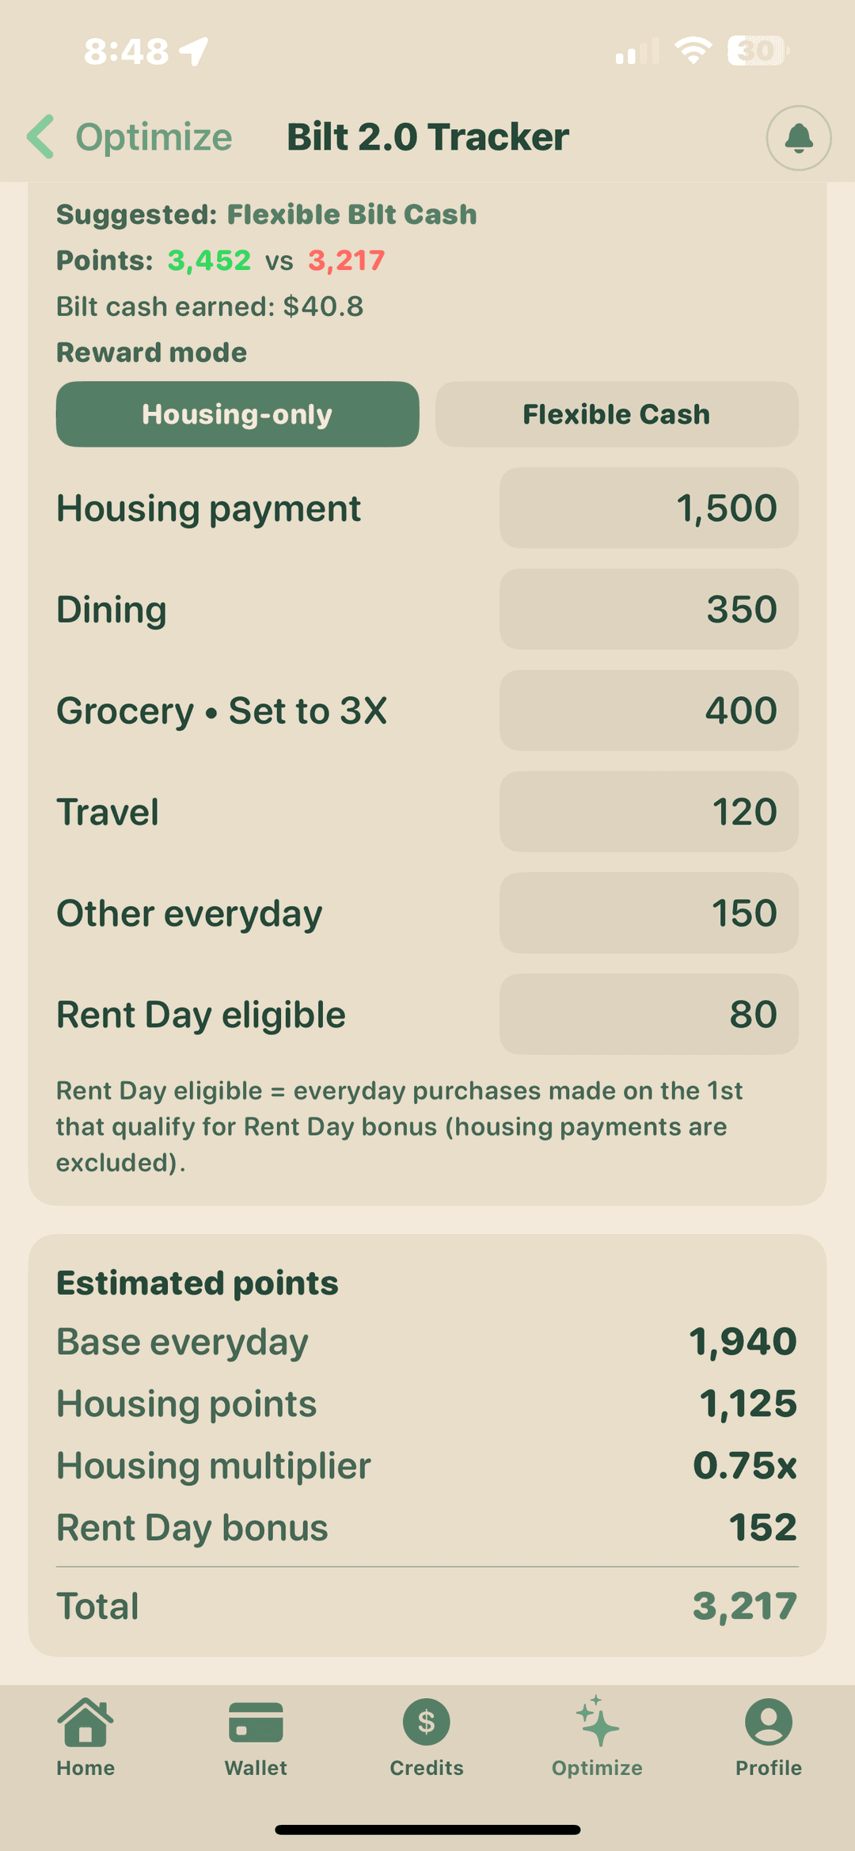Edit the Rent Day eligible amount

[648, 1015]
